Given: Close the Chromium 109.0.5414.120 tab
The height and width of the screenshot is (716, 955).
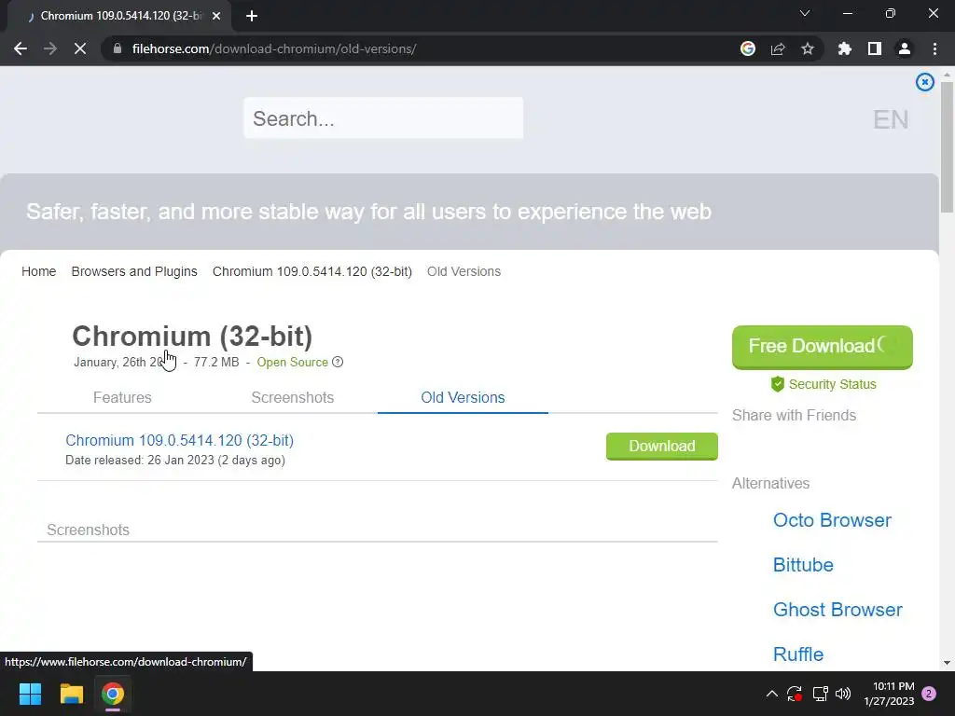Looking at the screenshot, I should [216, 16].
